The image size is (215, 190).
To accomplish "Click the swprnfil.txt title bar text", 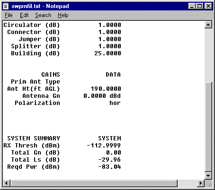I will tap(40, 6).
